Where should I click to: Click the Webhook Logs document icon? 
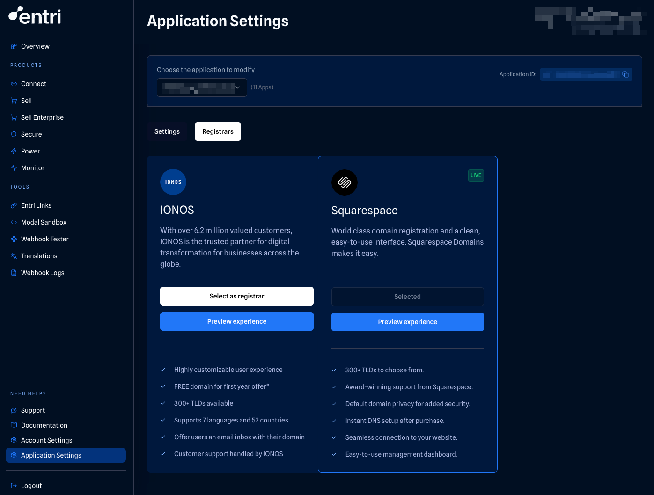point(14,273)
